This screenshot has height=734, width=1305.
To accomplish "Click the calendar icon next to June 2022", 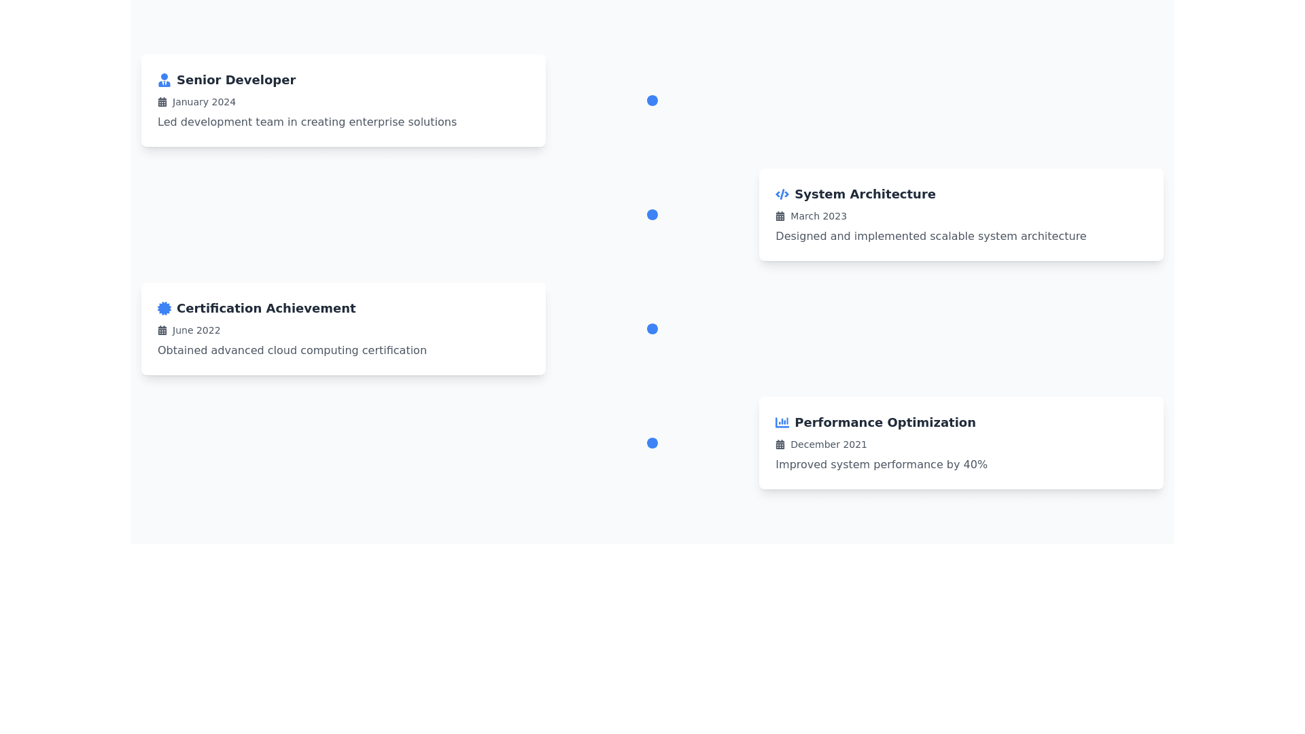I will tap(162, 330).
